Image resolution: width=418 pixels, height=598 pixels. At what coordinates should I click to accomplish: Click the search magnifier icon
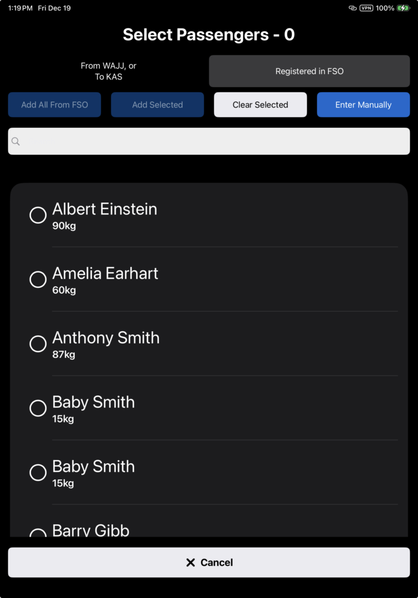[16, 141]
